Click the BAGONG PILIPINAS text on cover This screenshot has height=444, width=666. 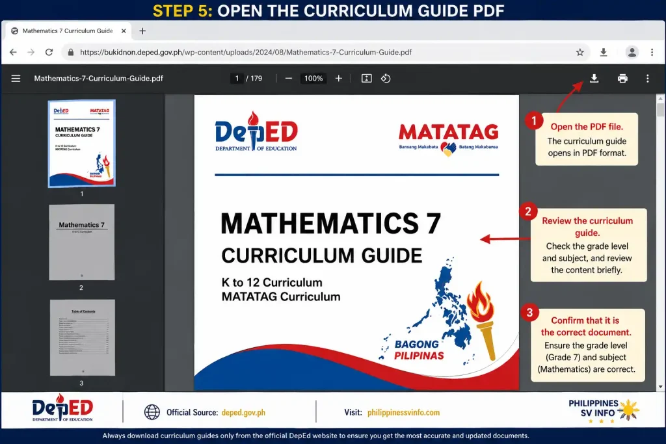click(419, 350)
